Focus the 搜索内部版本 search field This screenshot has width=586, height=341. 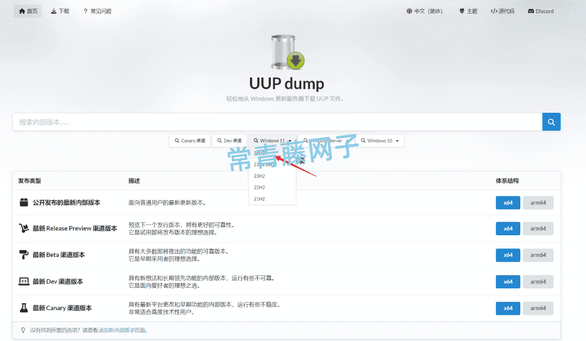tap(277, 122)
